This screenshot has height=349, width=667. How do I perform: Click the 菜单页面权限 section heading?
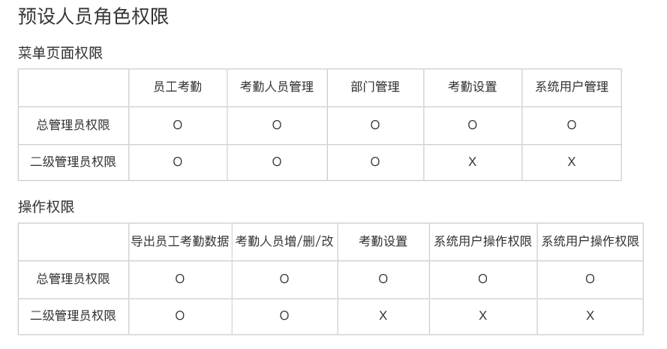60,53
